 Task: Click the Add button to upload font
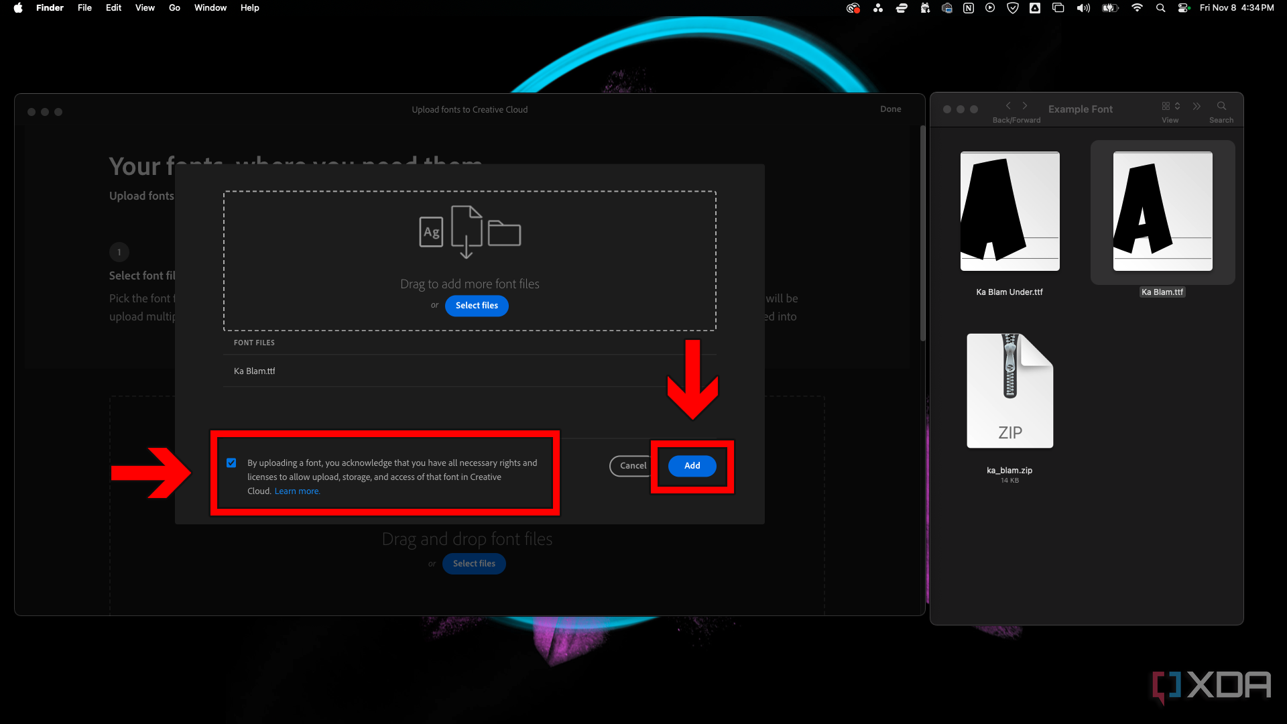click(x=692, y=465)
